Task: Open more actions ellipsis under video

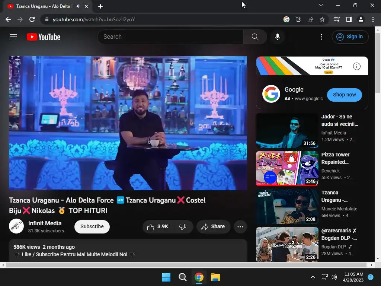Action: 240,227
